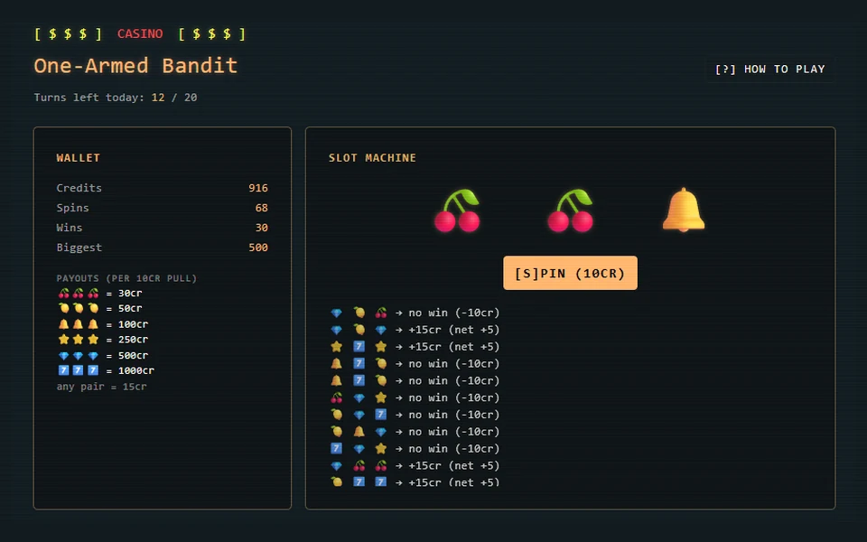Click the WALLET panel heading
Viewport: 867px width, 542px height.
point(79,157)
